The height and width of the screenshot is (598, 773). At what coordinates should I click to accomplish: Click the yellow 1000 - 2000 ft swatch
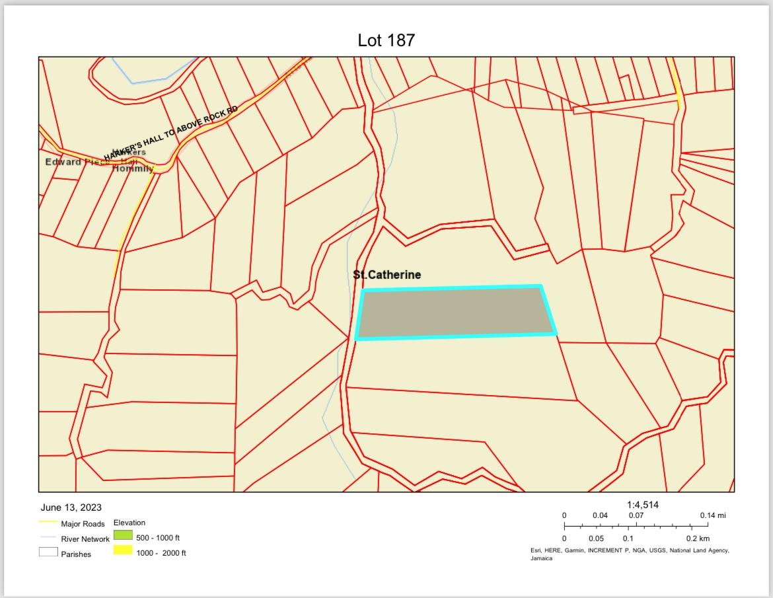(x=123, y=551)
